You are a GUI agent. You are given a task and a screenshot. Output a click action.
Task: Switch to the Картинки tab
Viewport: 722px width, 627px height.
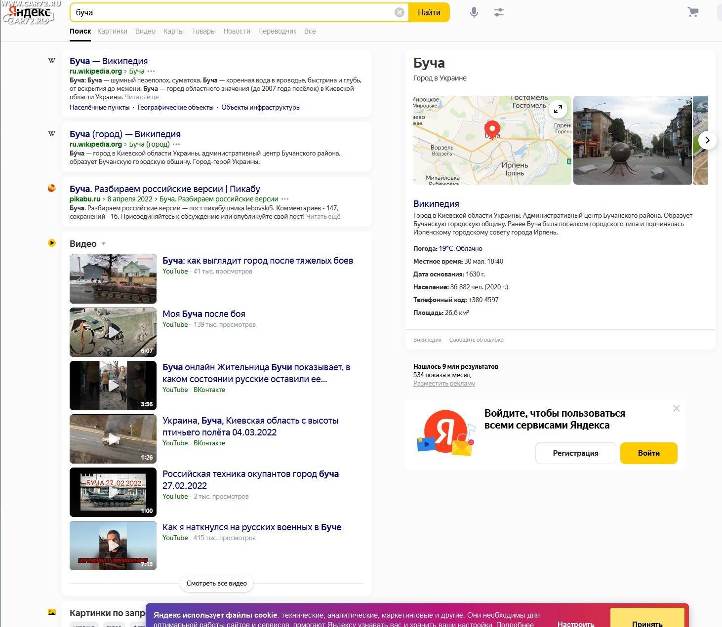[x=112, y=31]
